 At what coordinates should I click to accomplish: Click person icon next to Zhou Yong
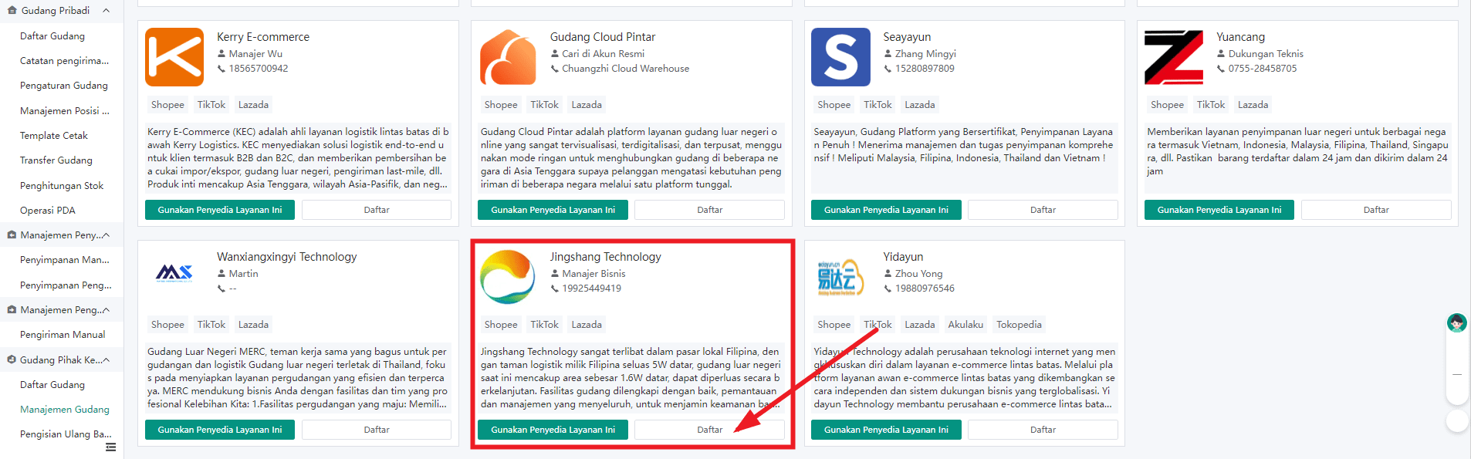pos(888,274)
